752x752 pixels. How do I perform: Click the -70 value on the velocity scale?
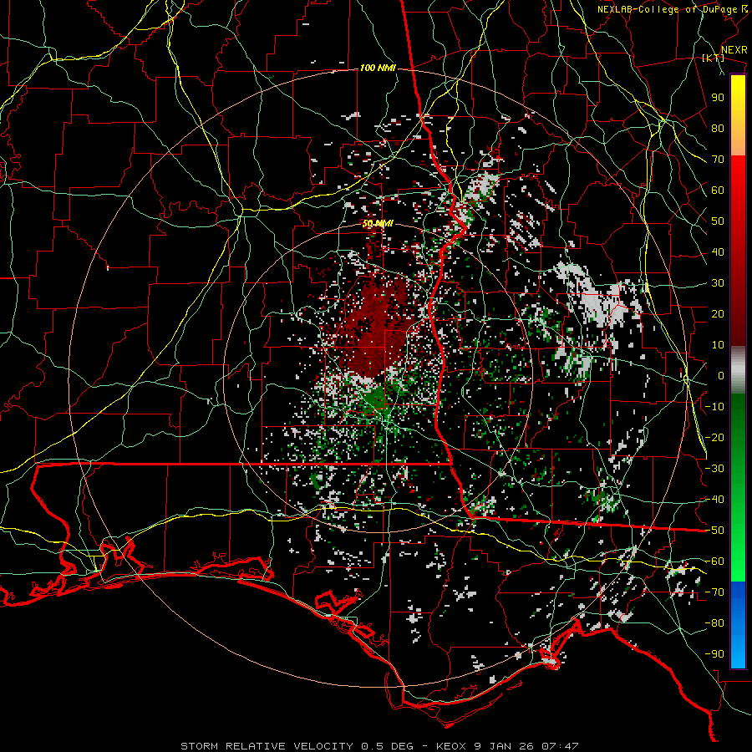pos(714,592)
